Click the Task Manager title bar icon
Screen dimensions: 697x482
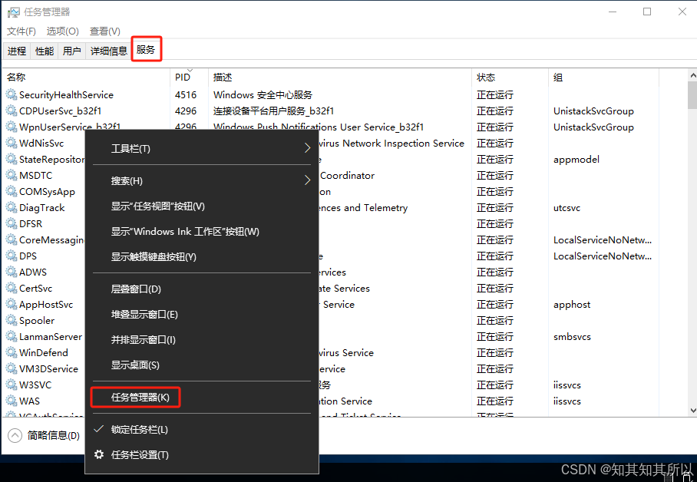(x=14, y=12)
